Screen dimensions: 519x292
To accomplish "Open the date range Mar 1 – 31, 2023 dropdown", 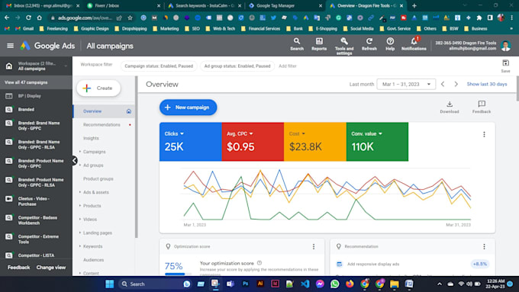I will (406, 84).
